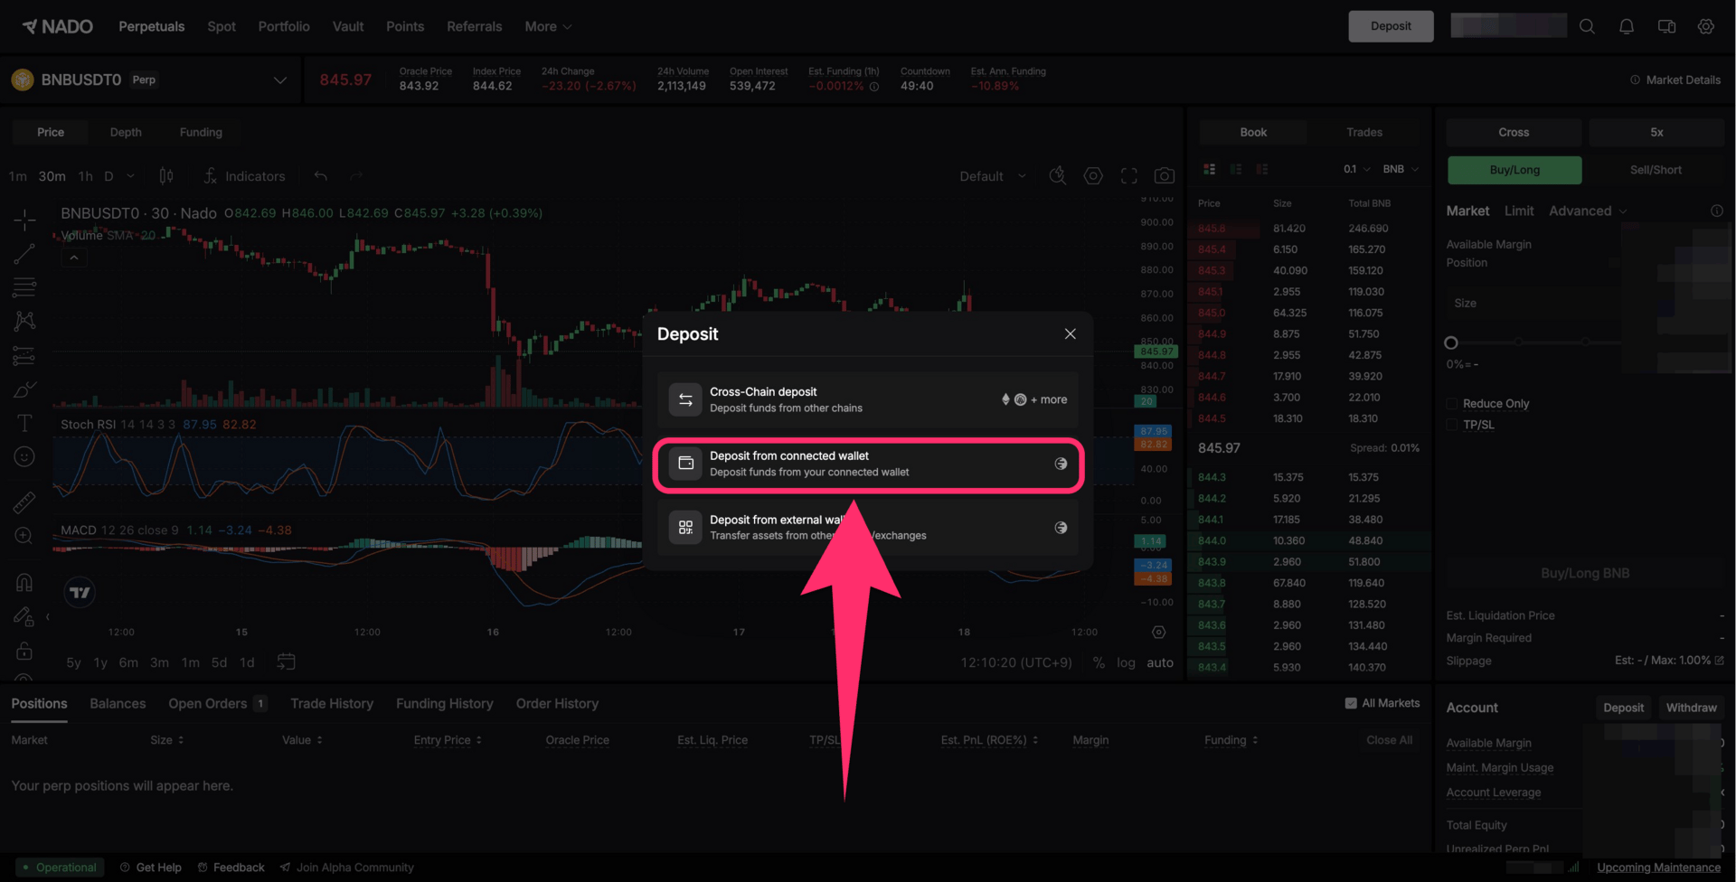This screenshot has height=882, width=1736.
Task: Open notifications bell
Action: point(1627,26)
